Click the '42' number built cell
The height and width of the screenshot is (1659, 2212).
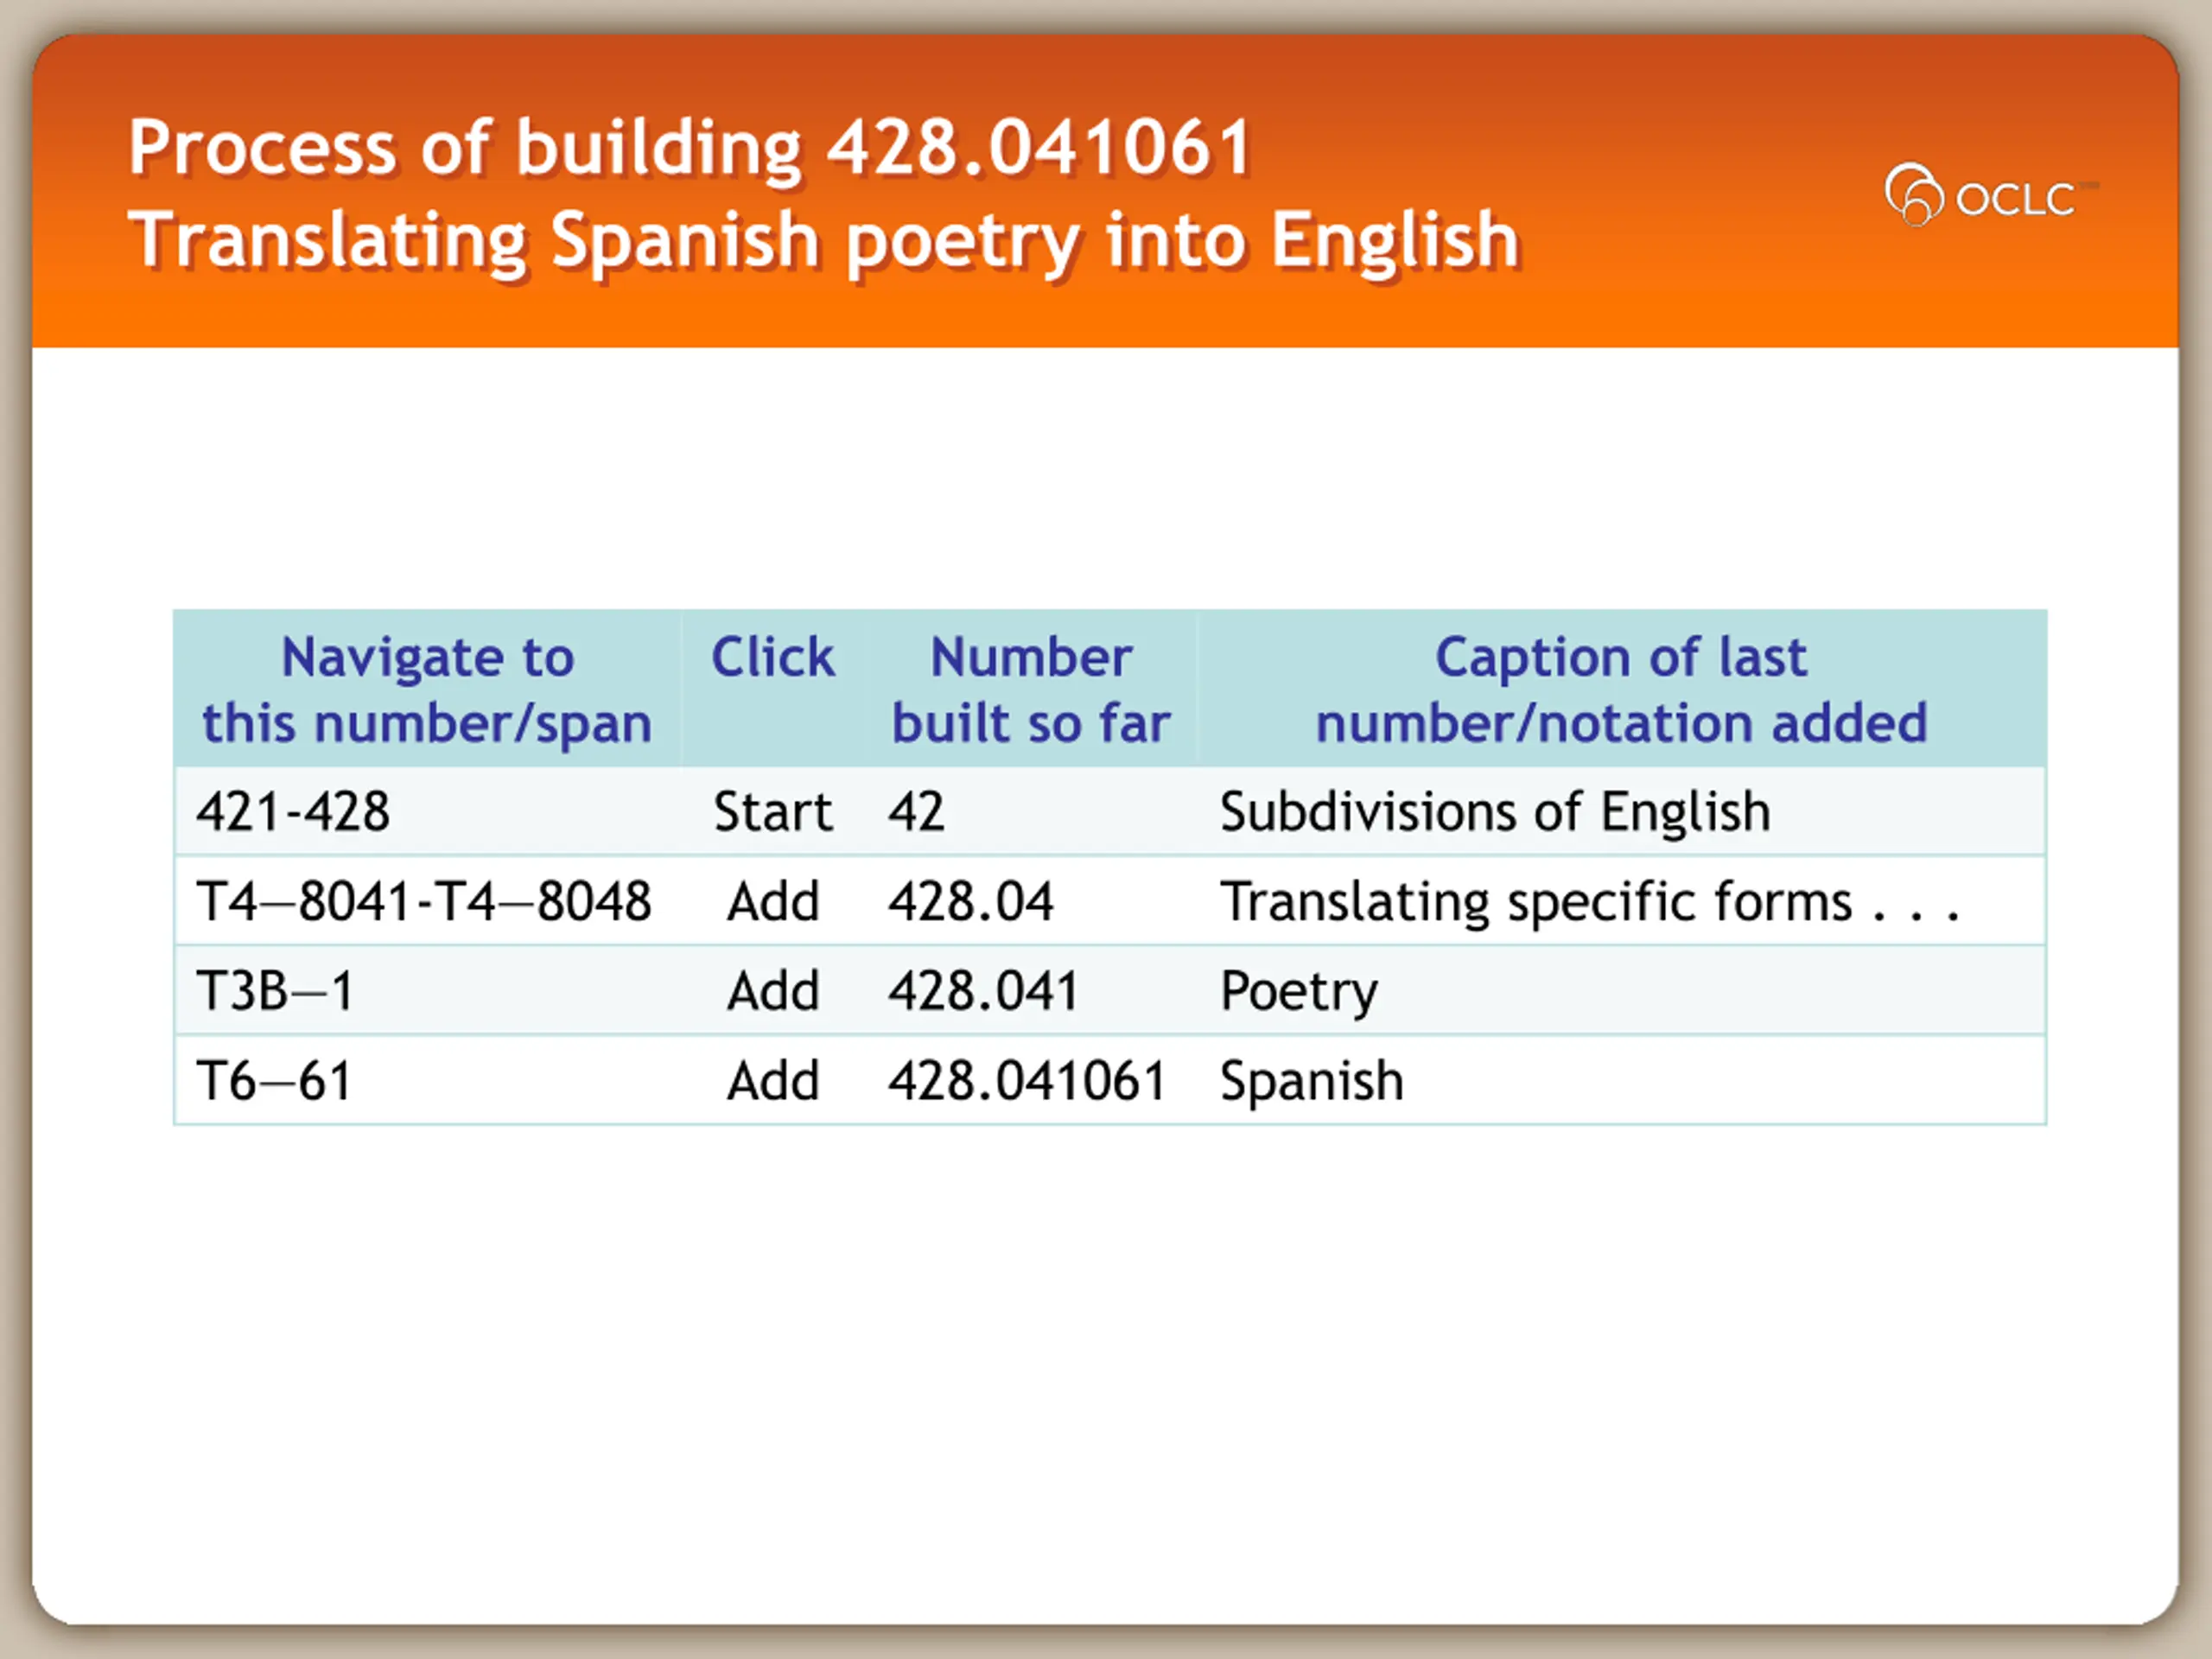[916, 812]
